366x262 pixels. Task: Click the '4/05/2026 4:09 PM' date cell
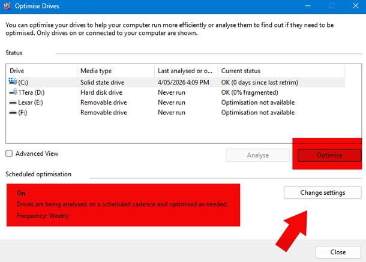click(184, 82)
